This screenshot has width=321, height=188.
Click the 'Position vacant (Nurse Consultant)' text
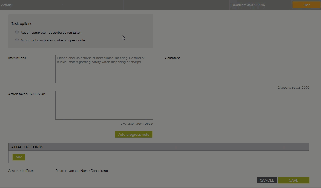[81, 171]
